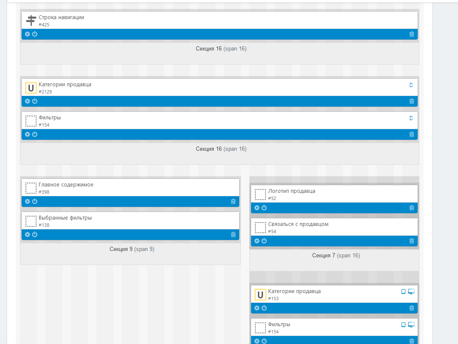Delete the Строка навигации block via trash
The image size is (458, 344).
click(x=412, y=34)
